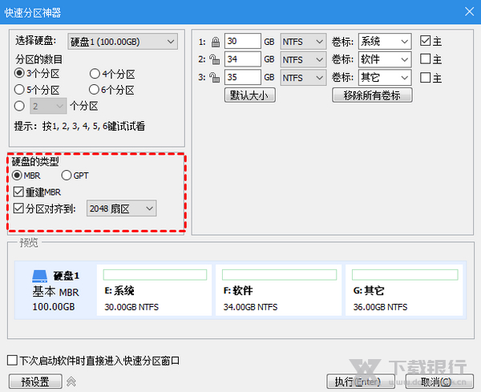Open the 选择硬盘 disk dropdown

(123, 42)
